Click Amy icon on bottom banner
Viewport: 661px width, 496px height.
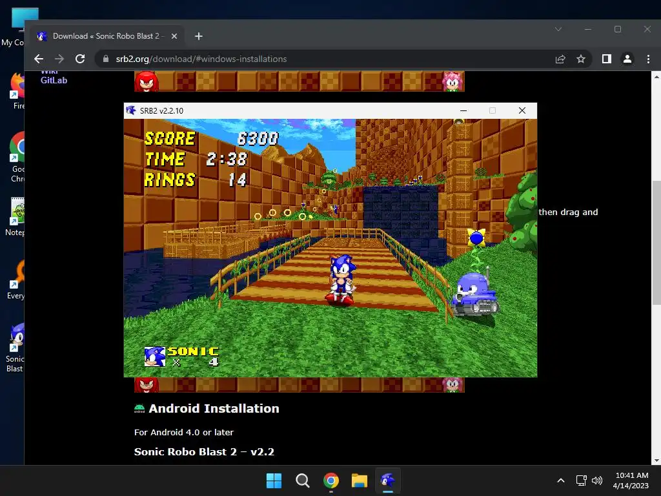point(453,385)
